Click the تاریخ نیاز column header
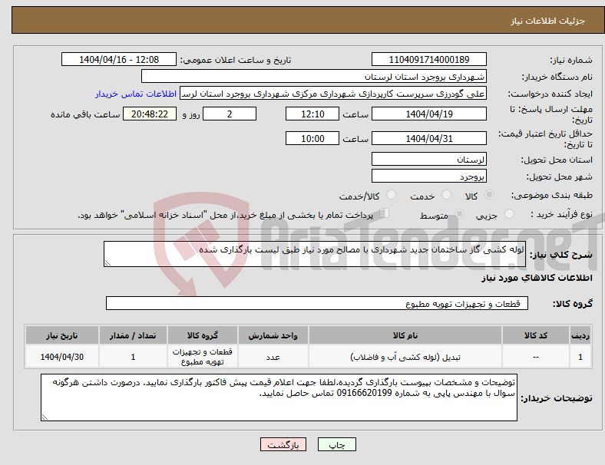 tap(61, 335)
